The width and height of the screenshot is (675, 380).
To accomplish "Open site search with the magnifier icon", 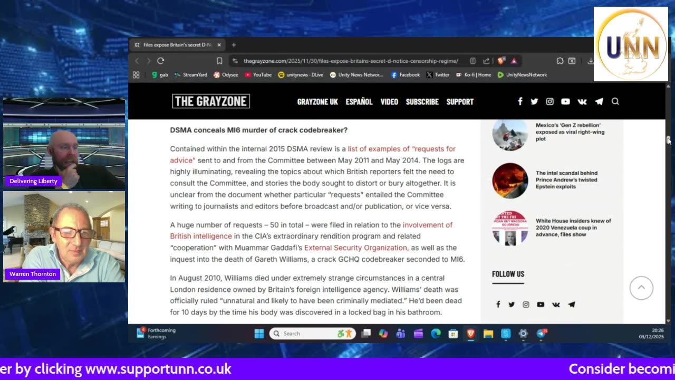I will point(615,101).
